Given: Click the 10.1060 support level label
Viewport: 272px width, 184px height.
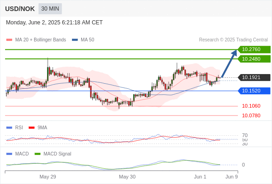Looking at the screenshot, I should coord(251,106).
